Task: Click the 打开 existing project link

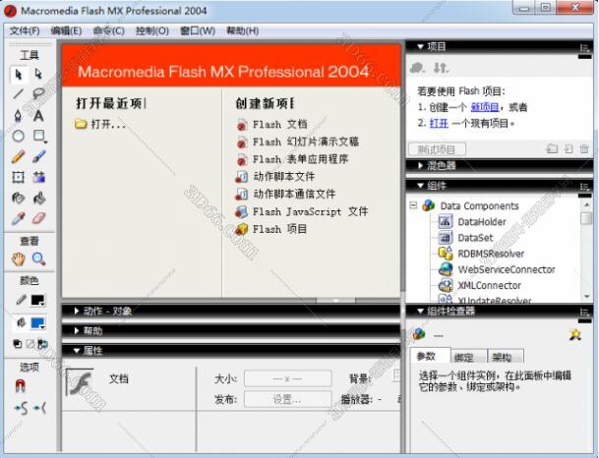Action: point(439,123)
